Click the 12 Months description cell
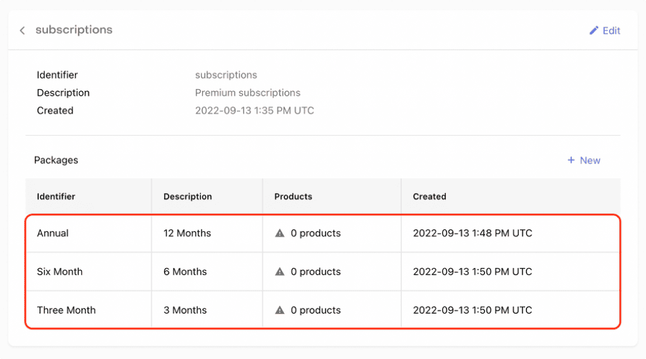The image size is (646, 359). 187,233
